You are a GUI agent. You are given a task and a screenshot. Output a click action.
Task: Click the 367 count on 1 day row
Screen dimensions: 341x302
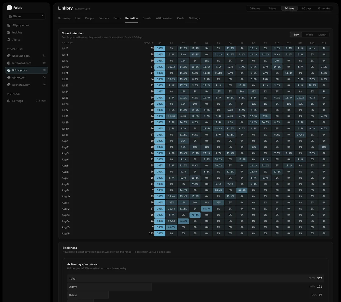pyautogui.click(x=320, y=278)
